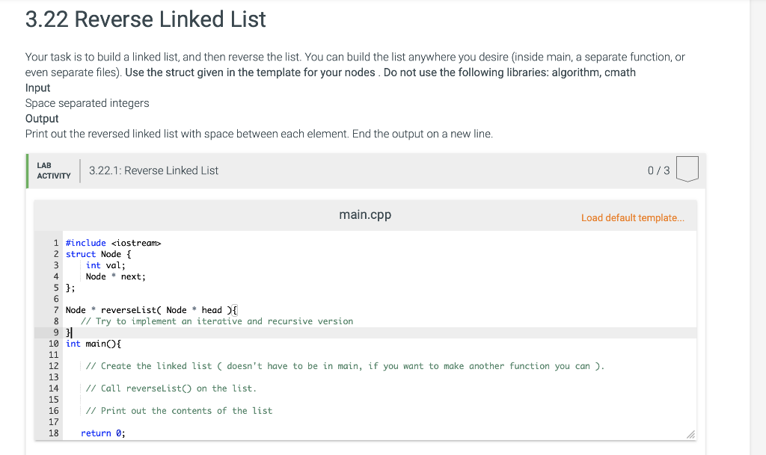Screen dimensions: 766x455
Task: Click the 'Create the linked list' comment
Action: click(345, 366)
